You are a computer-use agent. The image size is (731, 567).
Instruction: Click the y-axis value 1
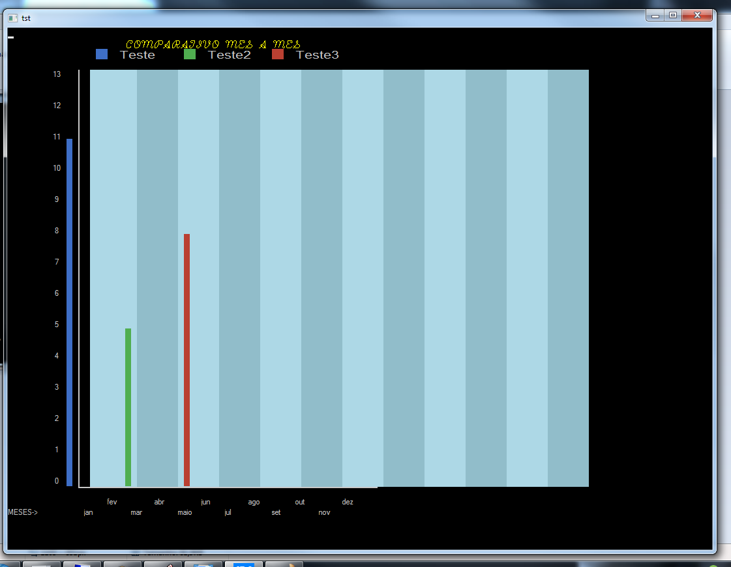[57, 449]
